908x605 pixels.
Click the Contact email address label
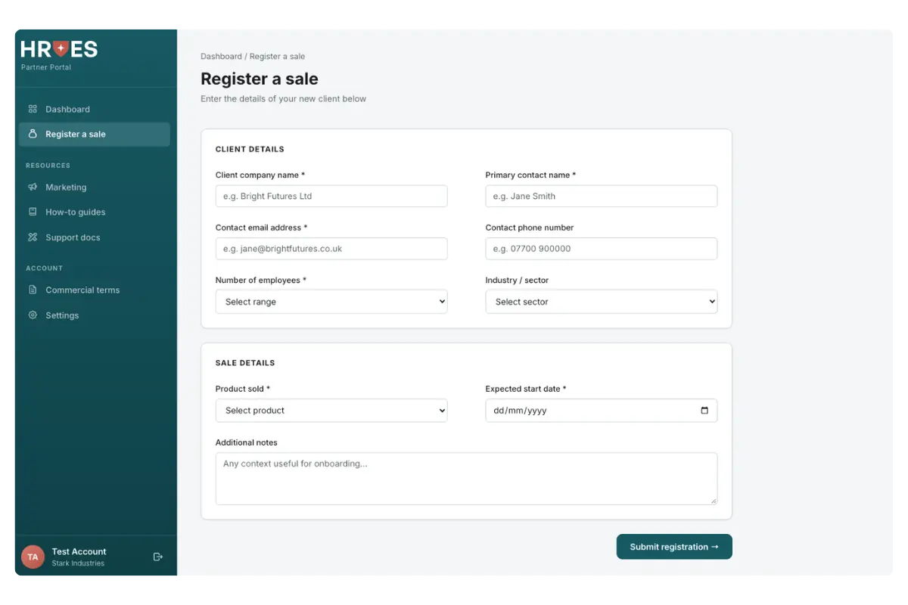pyautogui.click(x=262, y=228)
